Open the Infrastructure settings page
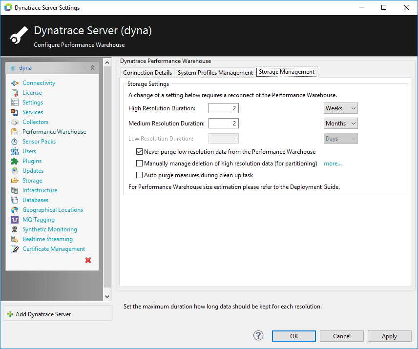Screen dimensions: 418x349 (40, 190)
